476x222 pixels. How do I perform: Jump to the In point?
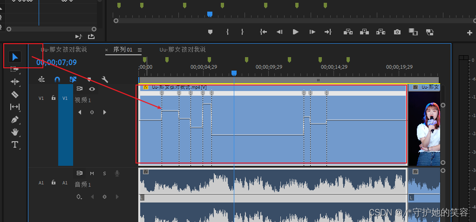[264, 32]
